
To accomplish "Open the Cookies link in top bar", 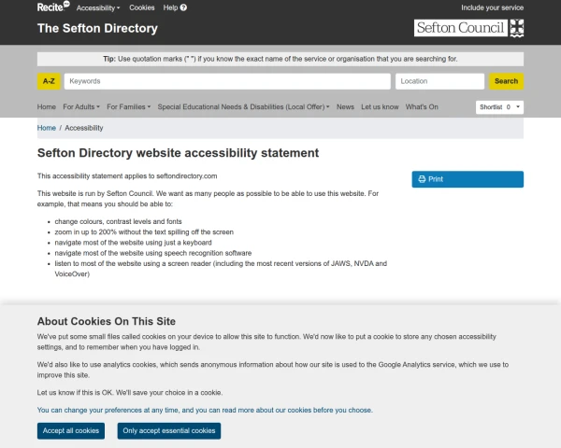I will (142, 7).
